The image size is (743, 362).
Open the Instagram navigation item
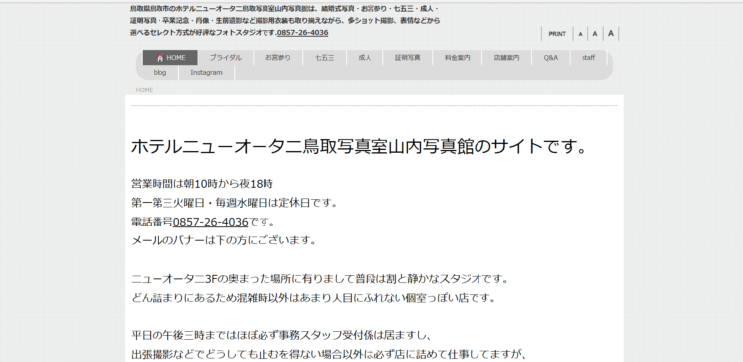point(206,73)
